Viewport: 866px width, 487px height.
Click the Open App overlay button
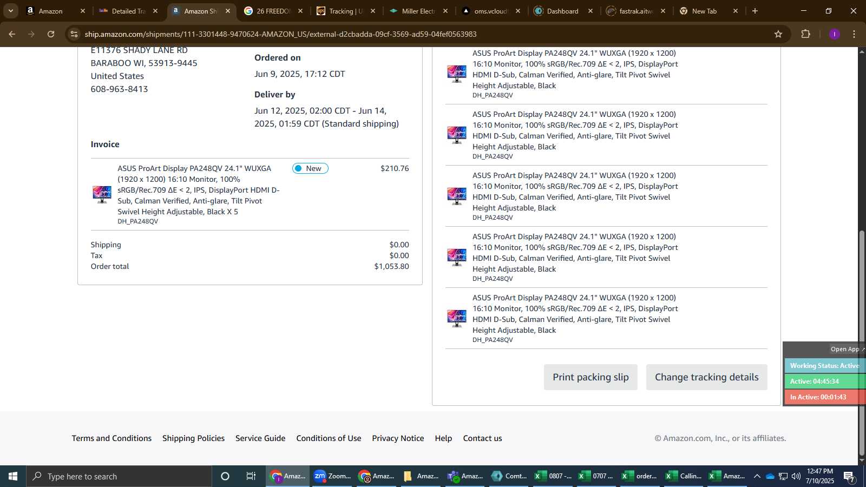point(847,349)
